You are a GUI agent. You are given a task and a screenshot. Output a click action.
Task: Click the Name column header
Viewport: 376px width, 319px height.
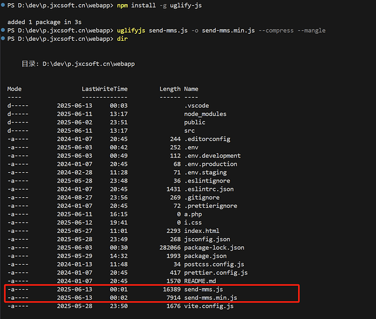tap(191, 89)
